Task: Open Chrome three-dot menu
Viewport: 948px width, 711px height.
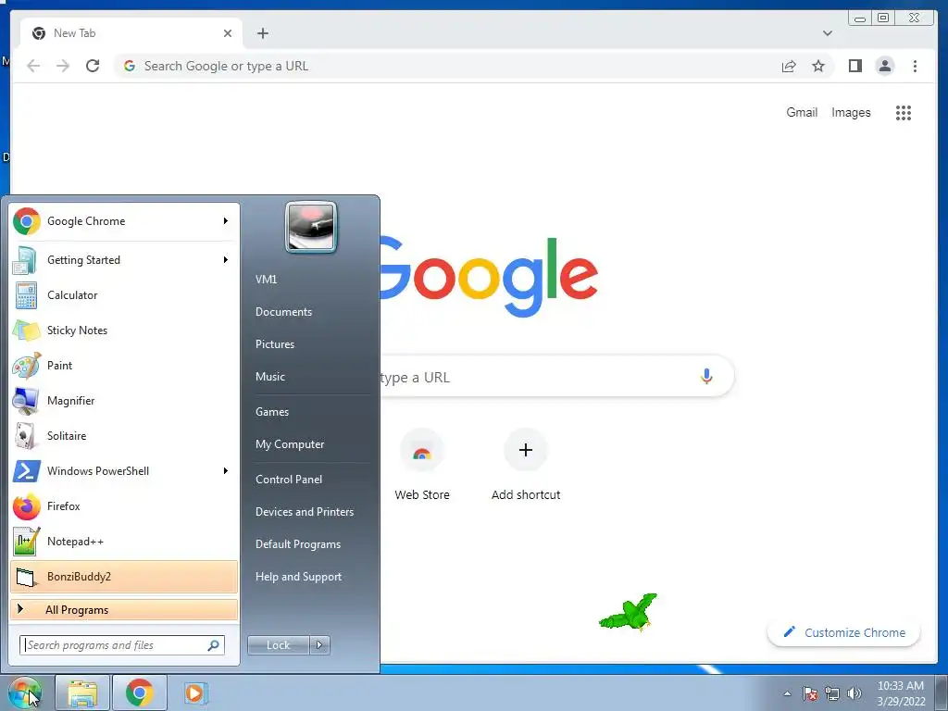Action: [915, 66]
